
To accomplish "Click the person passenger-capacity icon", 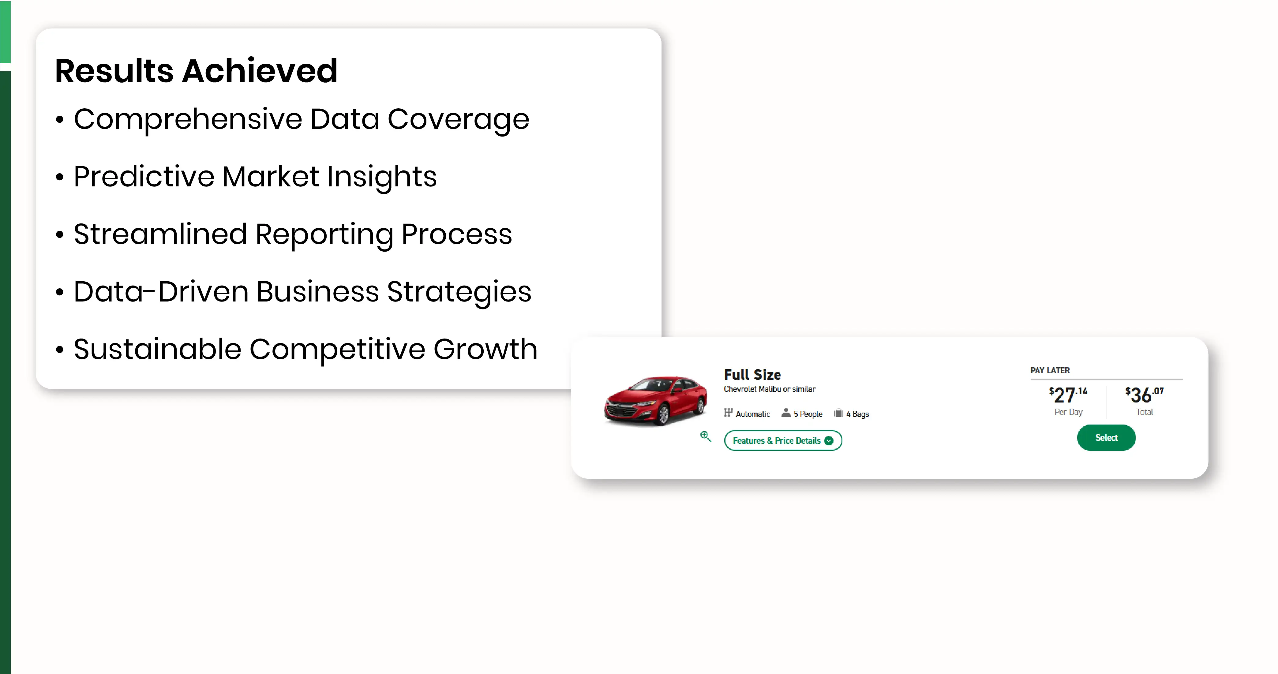I will click(x=785, y=413).
